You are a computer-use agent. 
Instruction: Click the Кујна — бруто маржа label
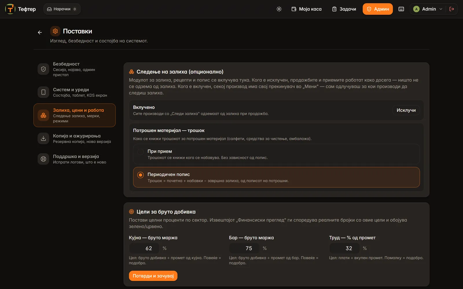pyautogui.click(x=153, y=238)
